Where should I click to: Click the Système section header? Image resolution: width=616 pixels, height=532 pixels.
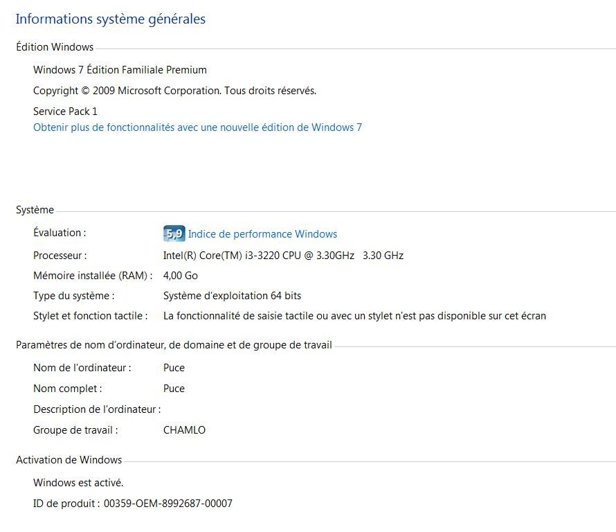click(35, 210)
